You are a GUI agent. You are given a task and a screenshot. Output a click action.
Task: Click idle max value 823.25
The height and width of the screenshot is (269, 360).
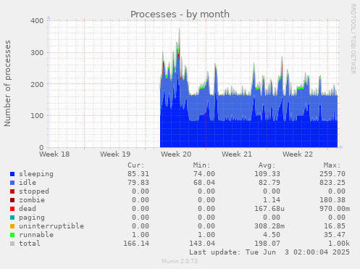pyautogui.click(x=332, y=183)
